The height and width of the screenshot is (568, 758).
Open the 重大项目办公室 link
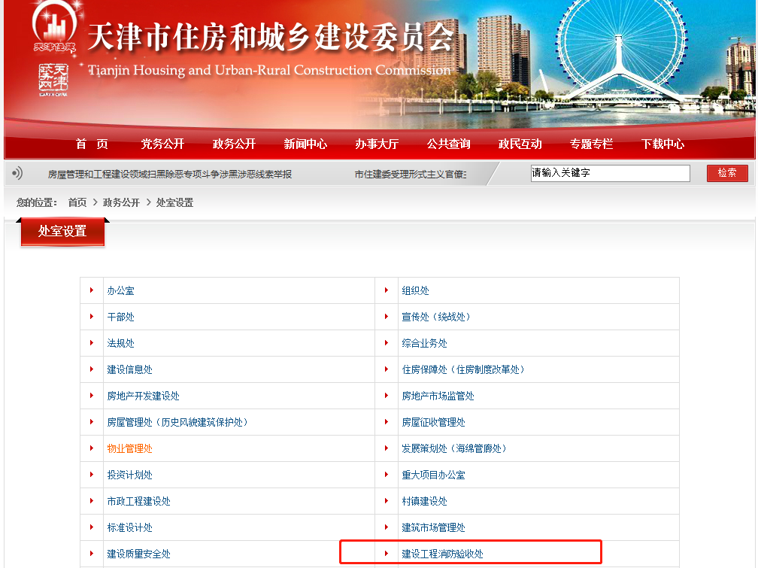point(434,475)
